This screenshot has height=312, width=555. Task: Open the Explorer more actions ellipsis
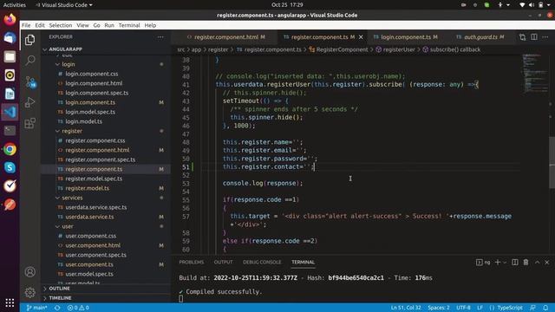point(160,36)
